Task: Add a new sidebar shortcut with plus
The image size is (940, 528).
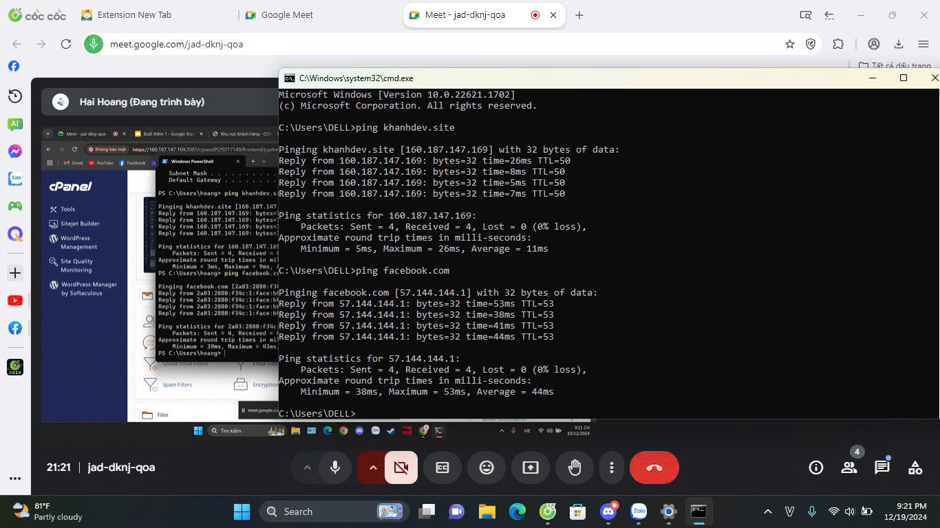Action: coord(14,273)
